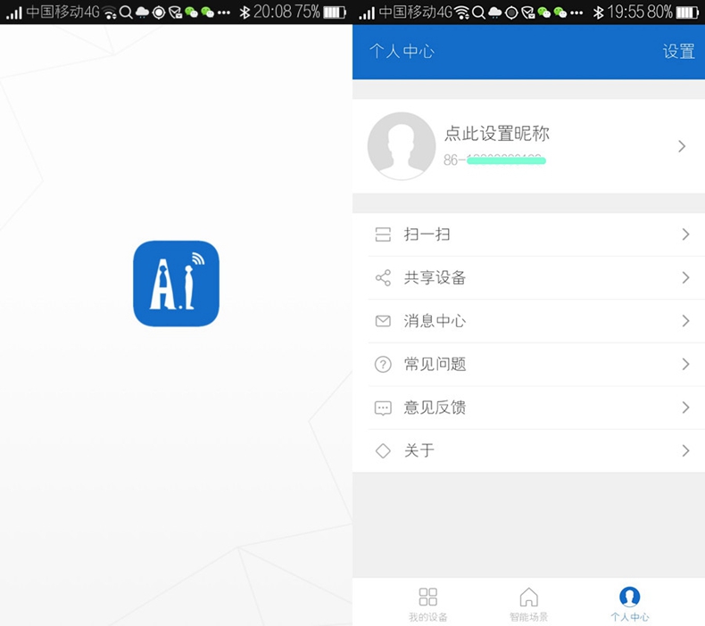Open the 常见问题 menu entry
This screenshot has width=705, height=626.
coord(435,364)
